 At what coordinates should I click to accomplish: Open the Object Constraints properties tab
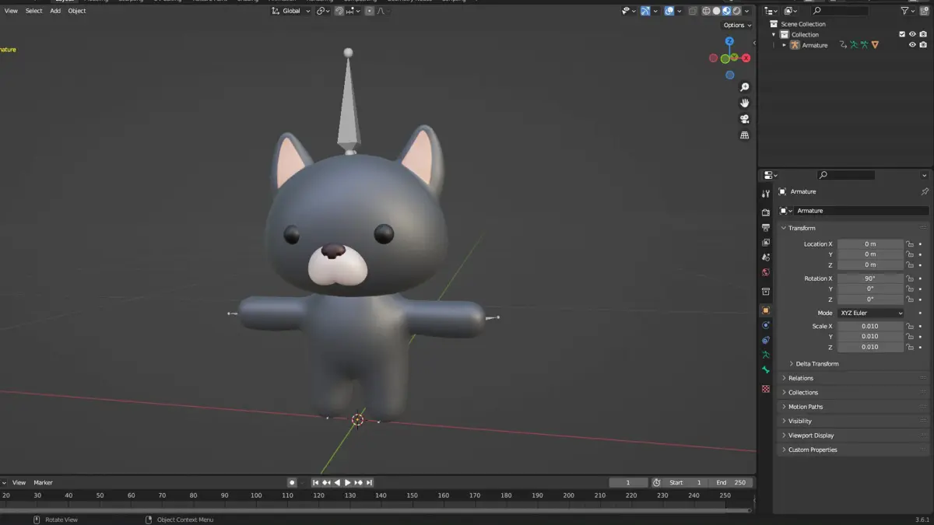point(766,340)
